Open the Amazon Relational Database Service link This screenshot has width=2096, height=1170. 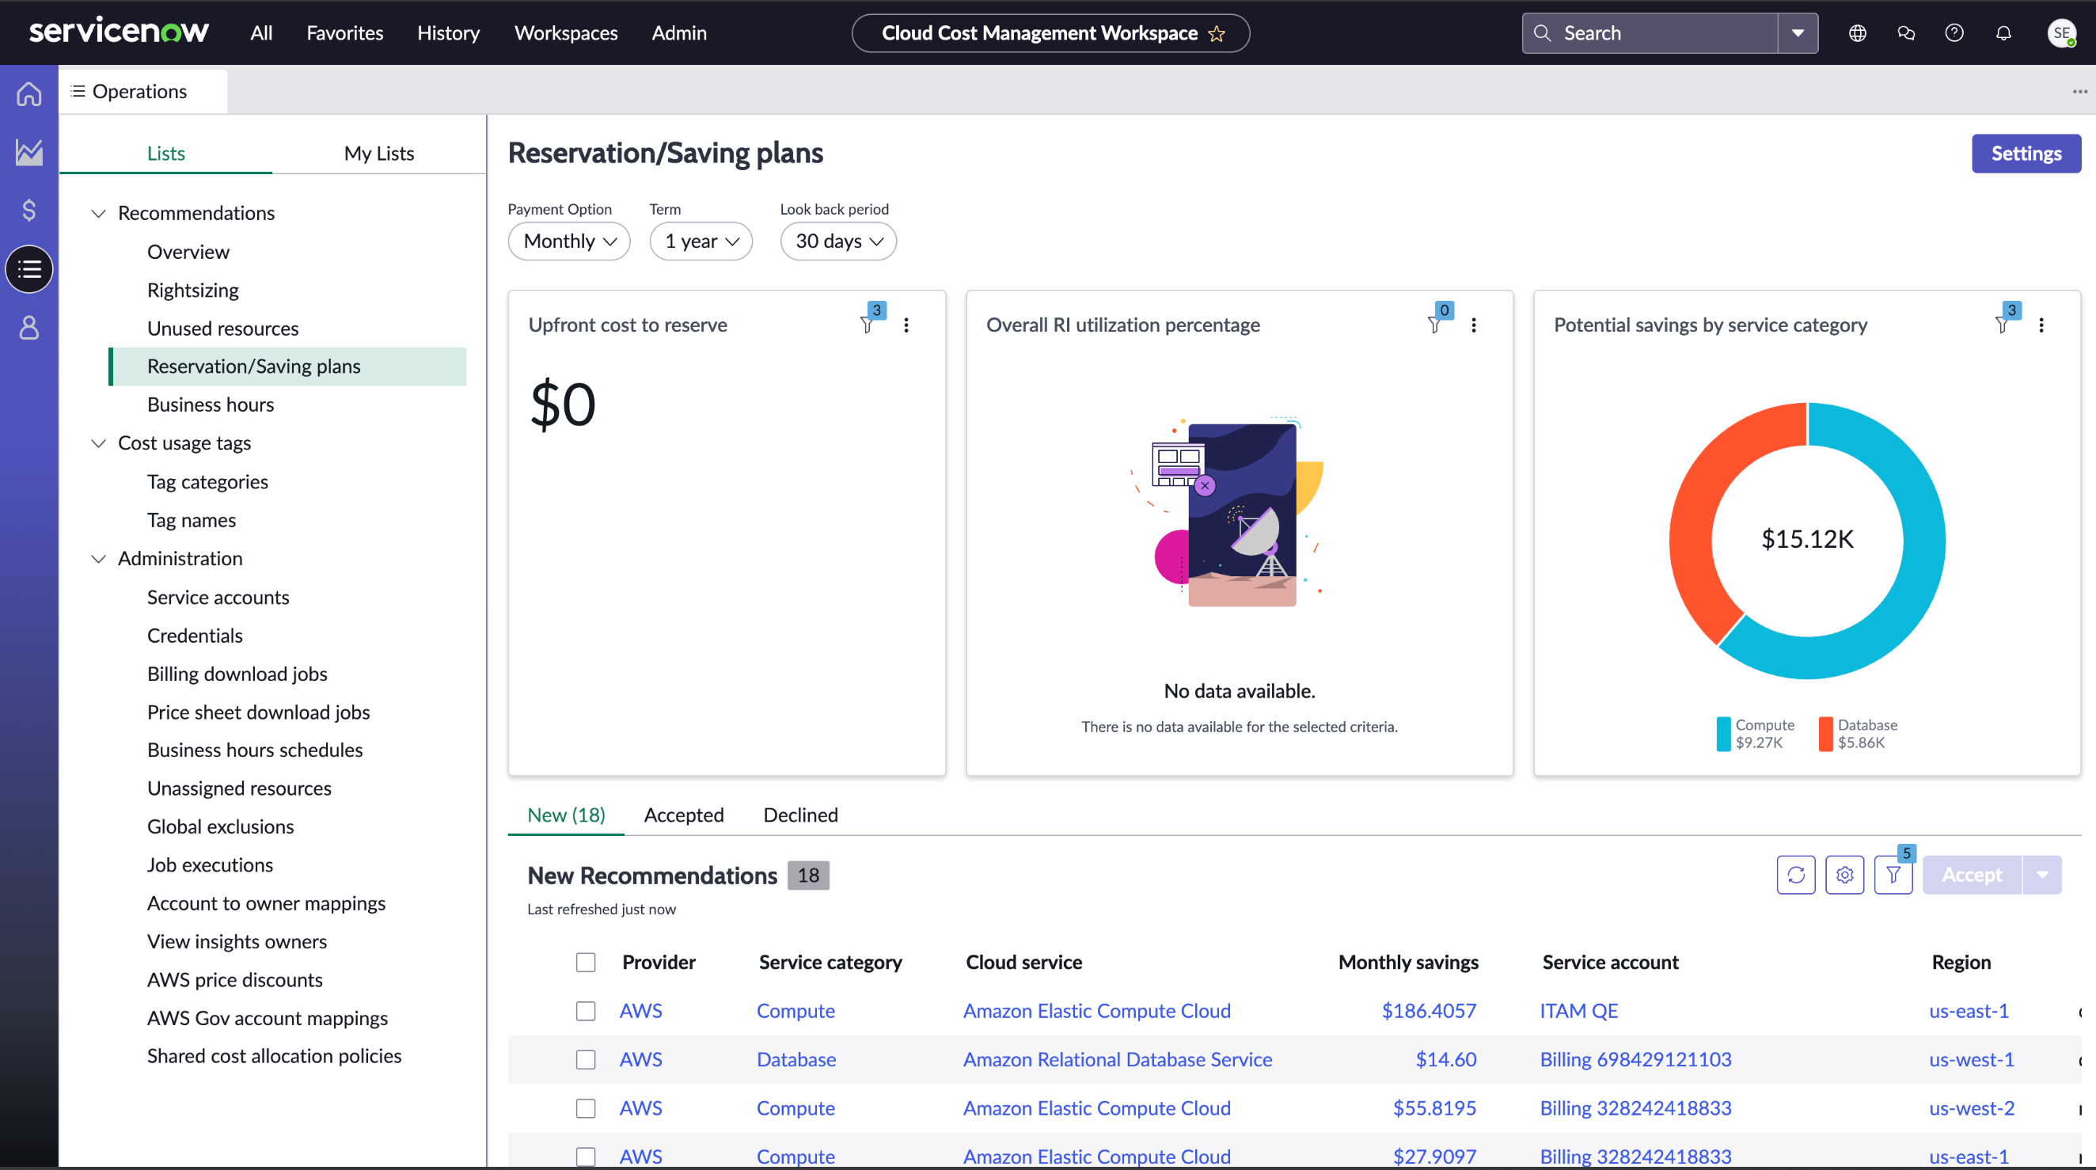tap(1117, 1060)
